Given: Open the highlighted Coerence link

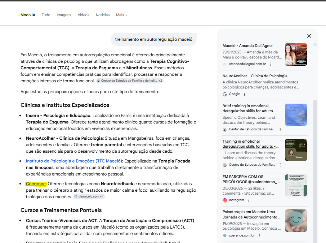Looking at the screenshot, I should coord(36,184).
